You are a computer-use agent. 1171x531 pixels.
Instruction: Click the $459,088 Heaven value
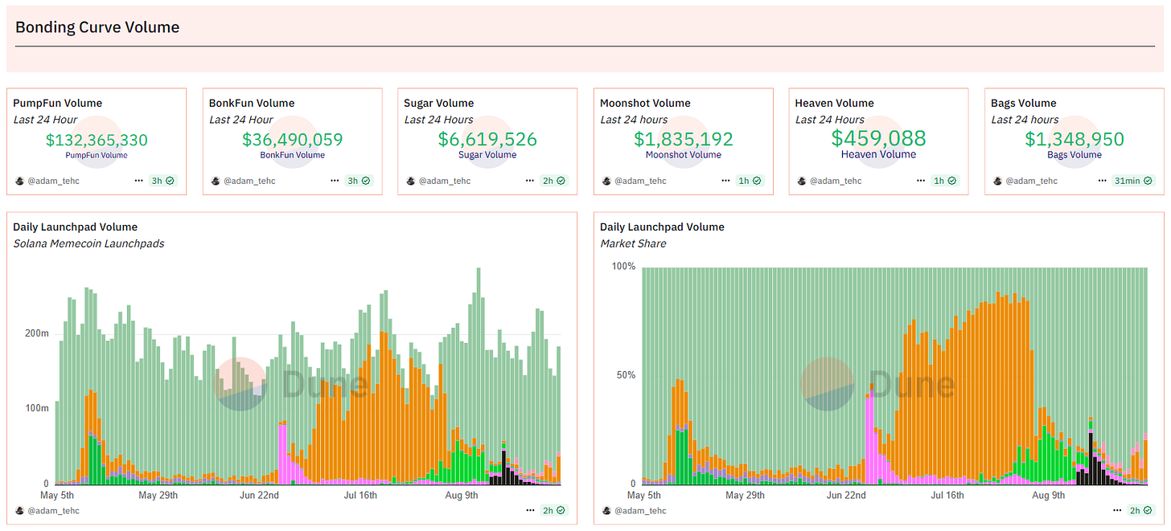point(878,138)
